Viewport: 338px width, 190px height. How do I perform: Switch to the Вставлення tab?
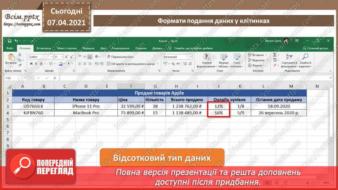[x=44, y=48]
